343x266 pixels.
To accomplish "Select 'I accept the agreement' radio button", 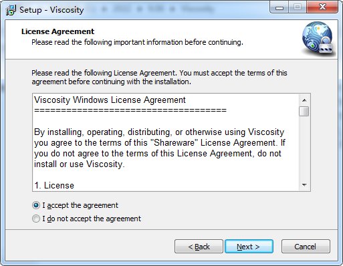I will click(36, 205).
